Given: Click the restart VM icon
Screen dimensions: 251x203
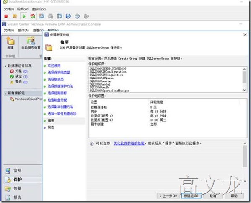Looking at the screenshot, I should 33,16.
